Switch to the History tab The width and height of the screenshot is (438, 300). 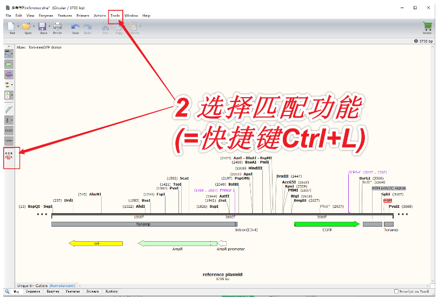pyautogui.click(x=111, y=291)
